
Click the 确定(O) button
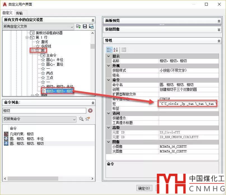point(144,188)
